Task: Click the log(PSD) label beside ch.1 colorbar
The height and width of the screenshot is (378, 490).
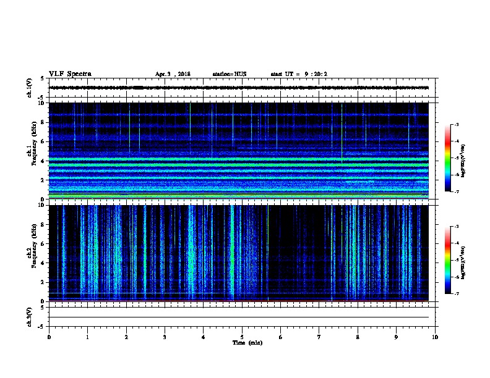Action: pyautogui.click(x=463, y=161)
